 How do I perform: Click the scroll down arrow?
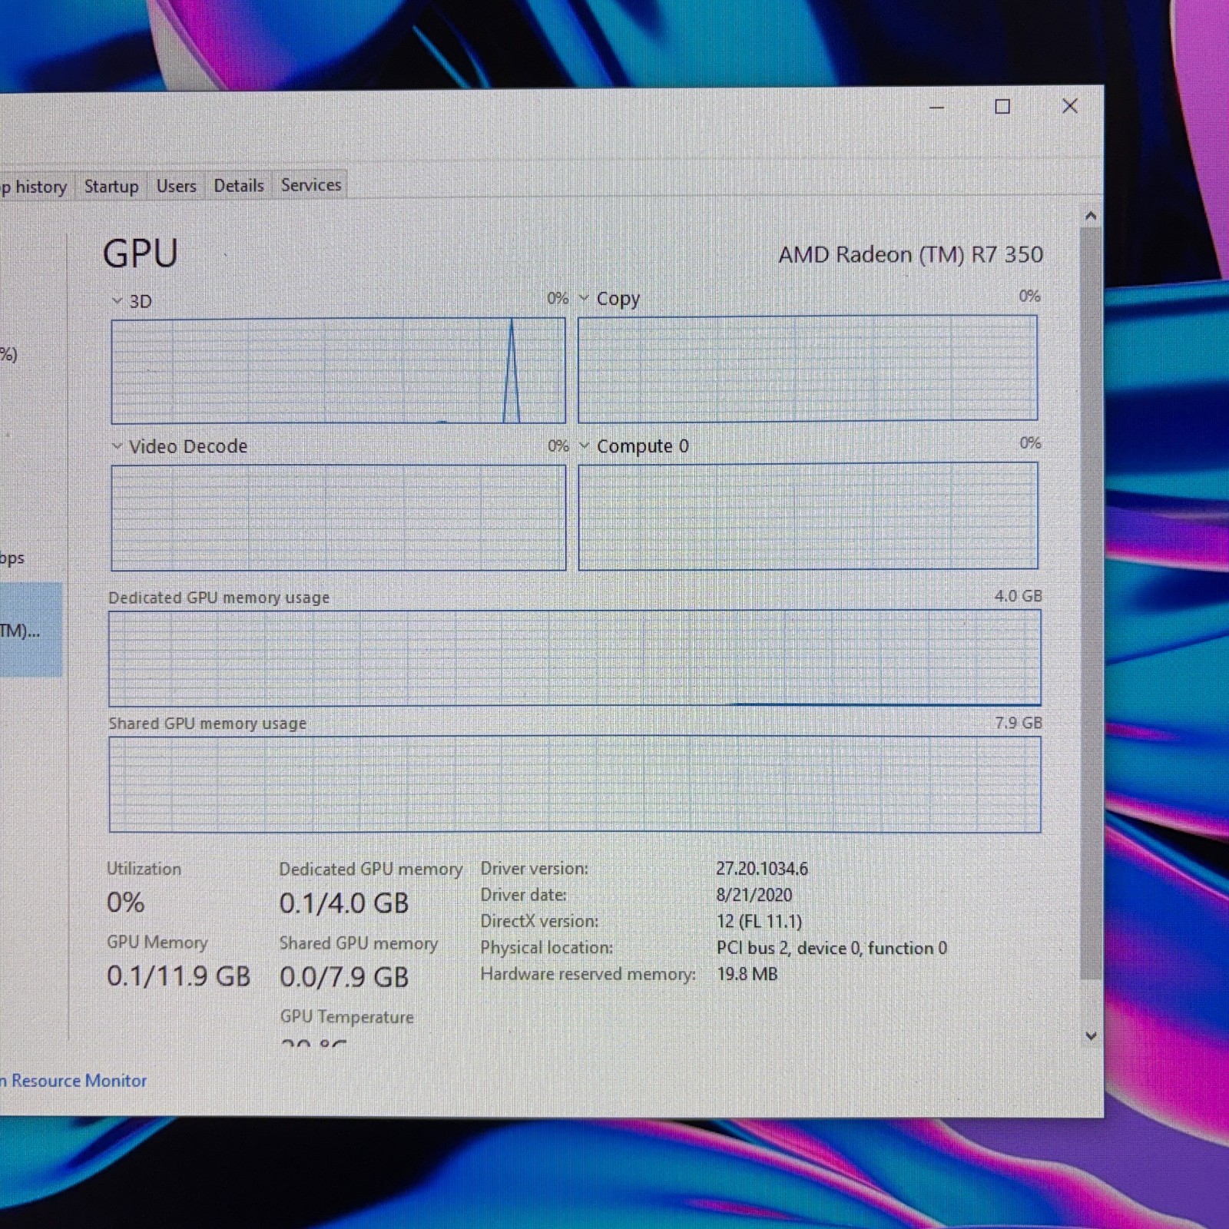(x=1091, y=1036)
